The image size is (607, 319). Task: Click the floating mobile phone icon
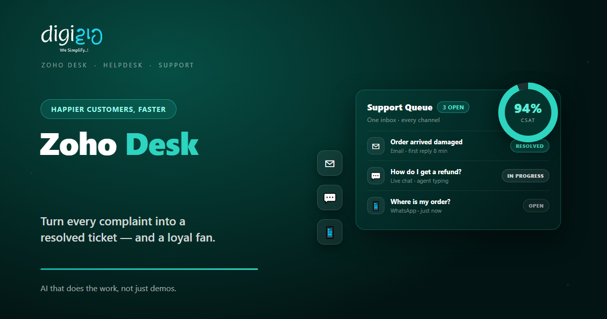(x=330, y=232)
